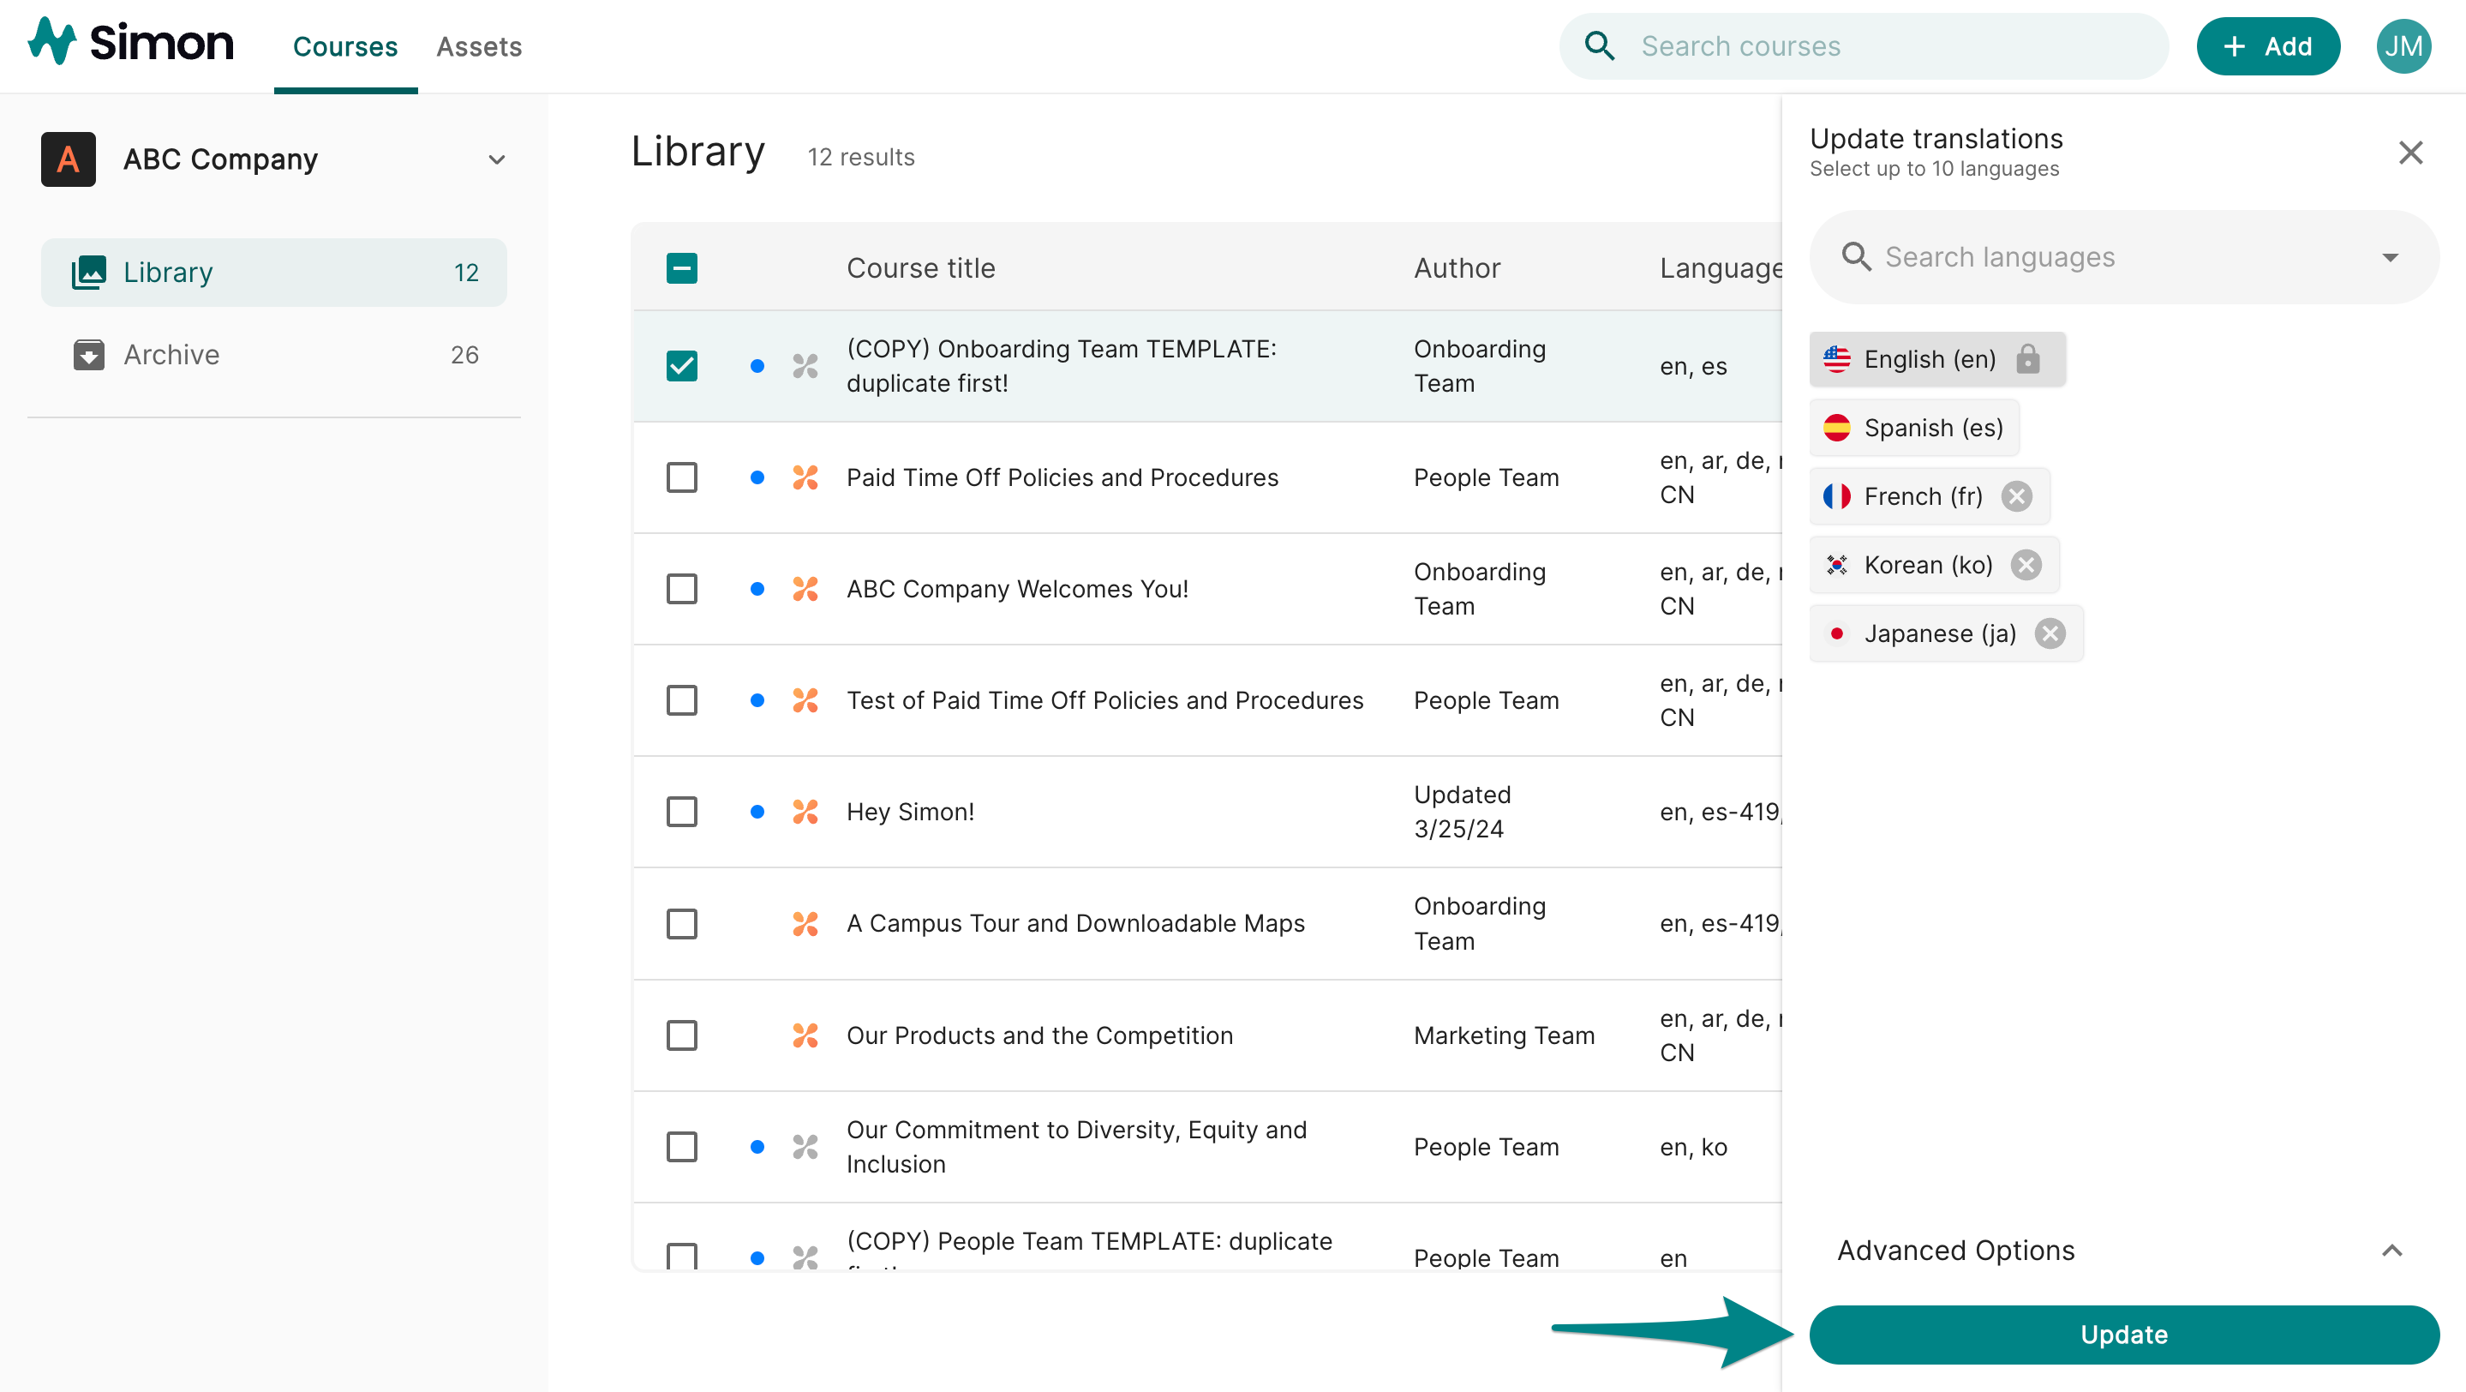Click the grey course icon for Onboarding Team TEMPLATE
Image resolution: width=2466 pixels, height=1392 pixels.
(805, 366)
